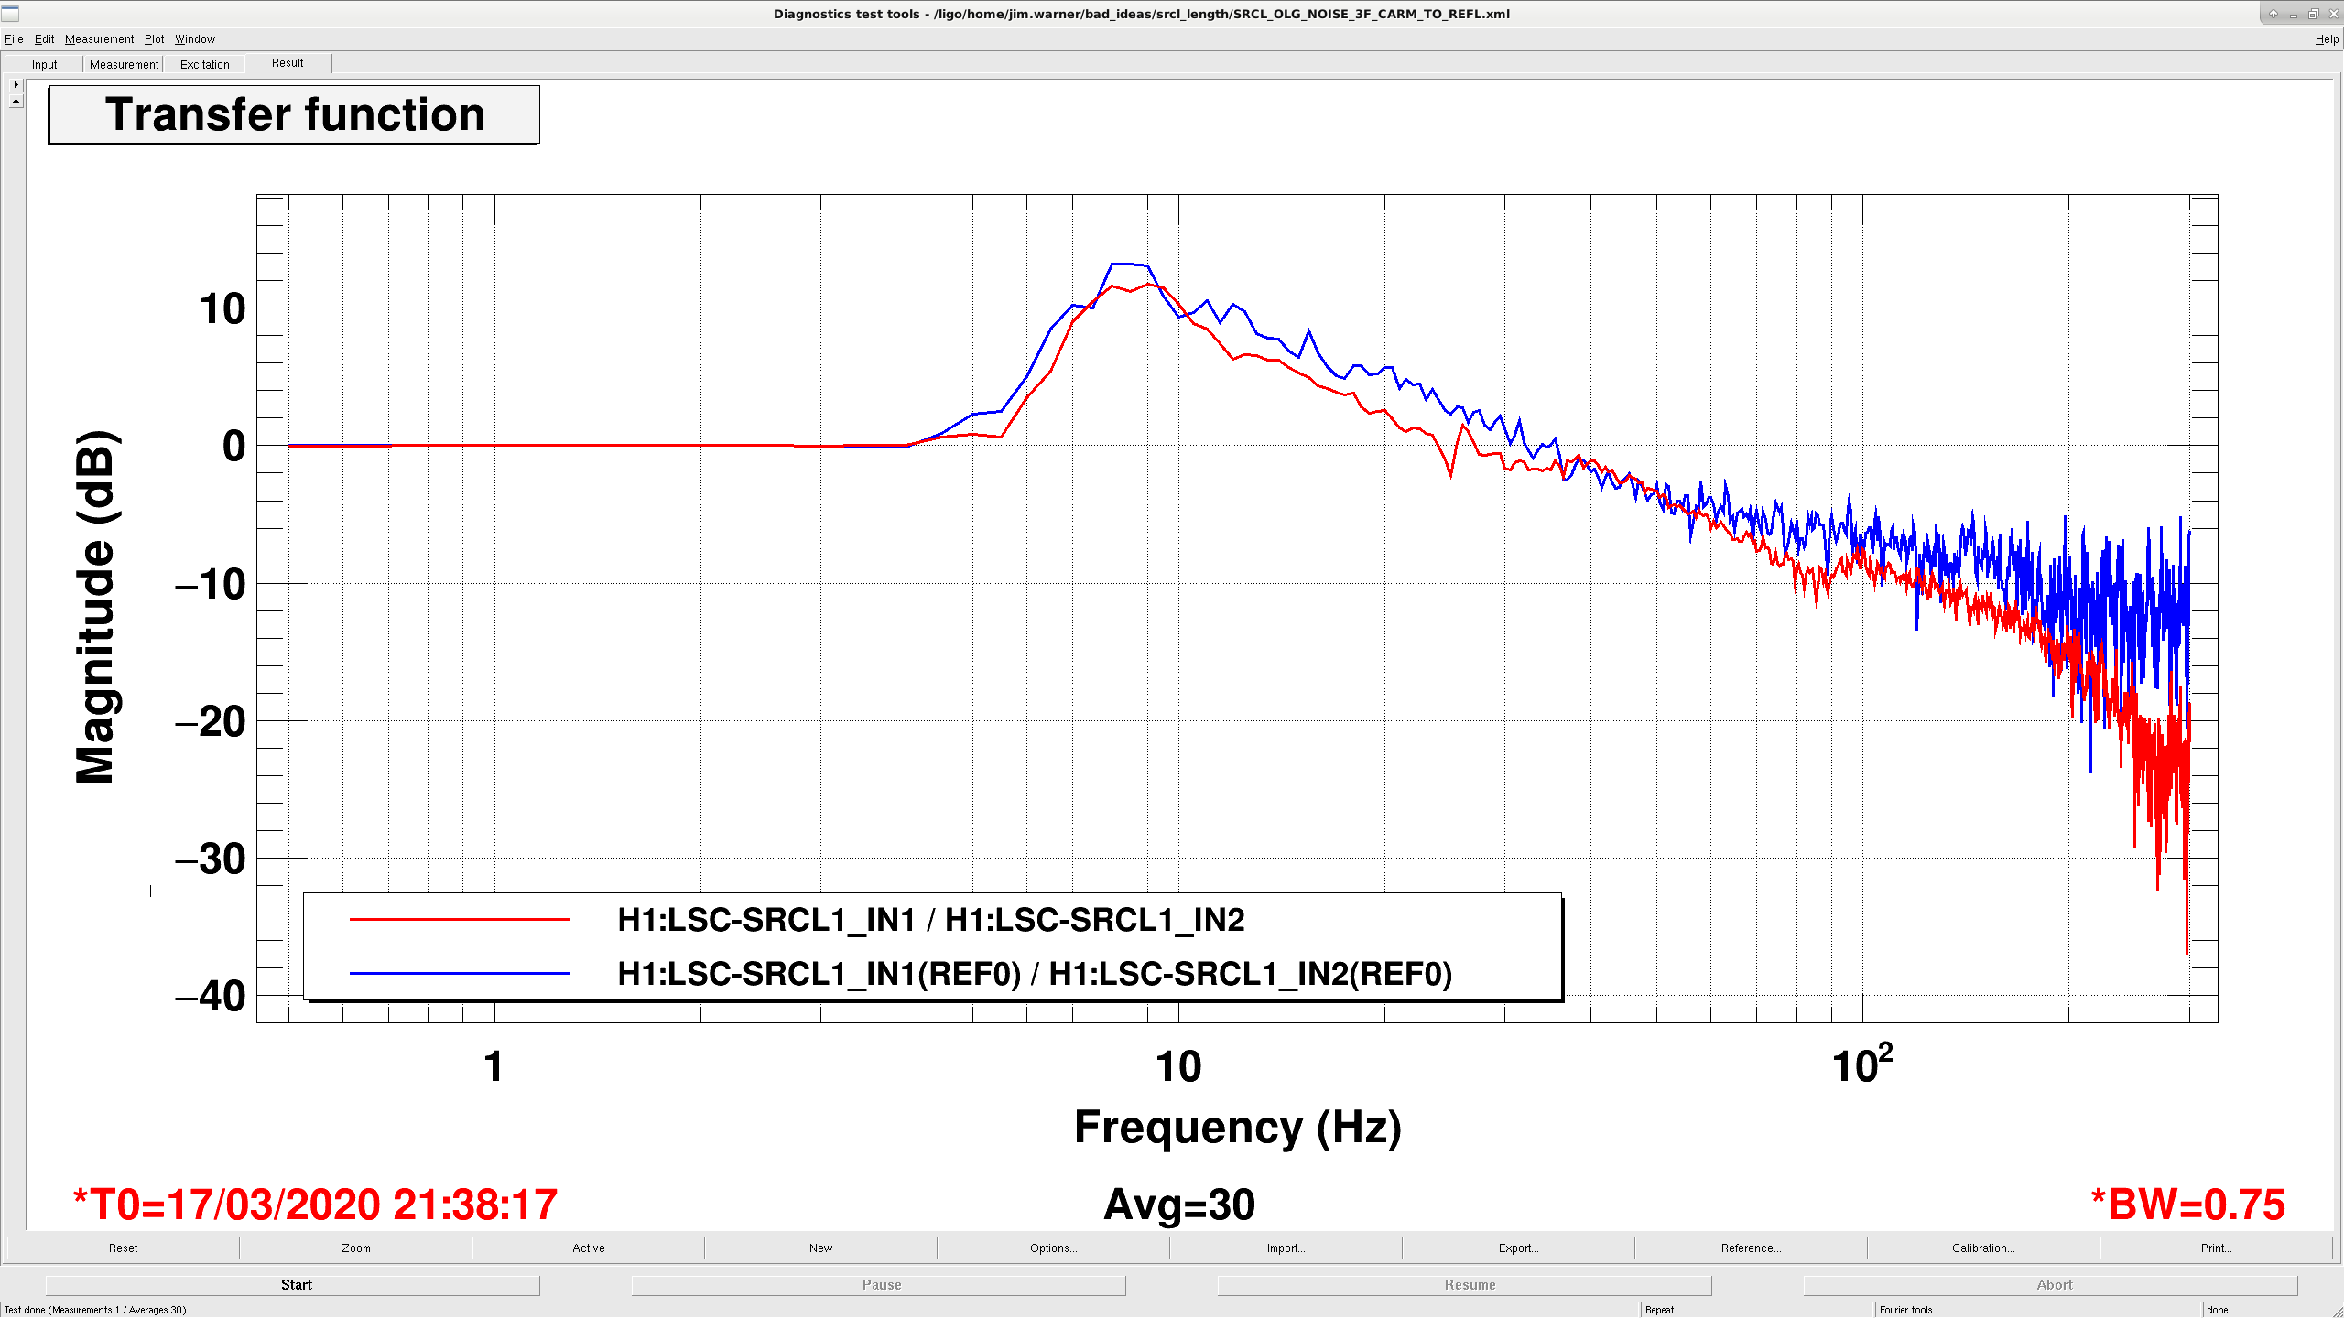Click the Zoom button
2344x1318 pixels.
pyautogui.click(x=356, y=1248)
